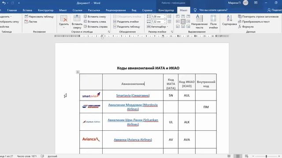
Task: Align cell text bottom left
Action: coord(178,26)
